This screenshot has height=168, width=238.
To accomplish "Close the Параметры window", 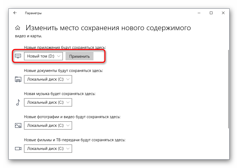I will coord(223,13).
